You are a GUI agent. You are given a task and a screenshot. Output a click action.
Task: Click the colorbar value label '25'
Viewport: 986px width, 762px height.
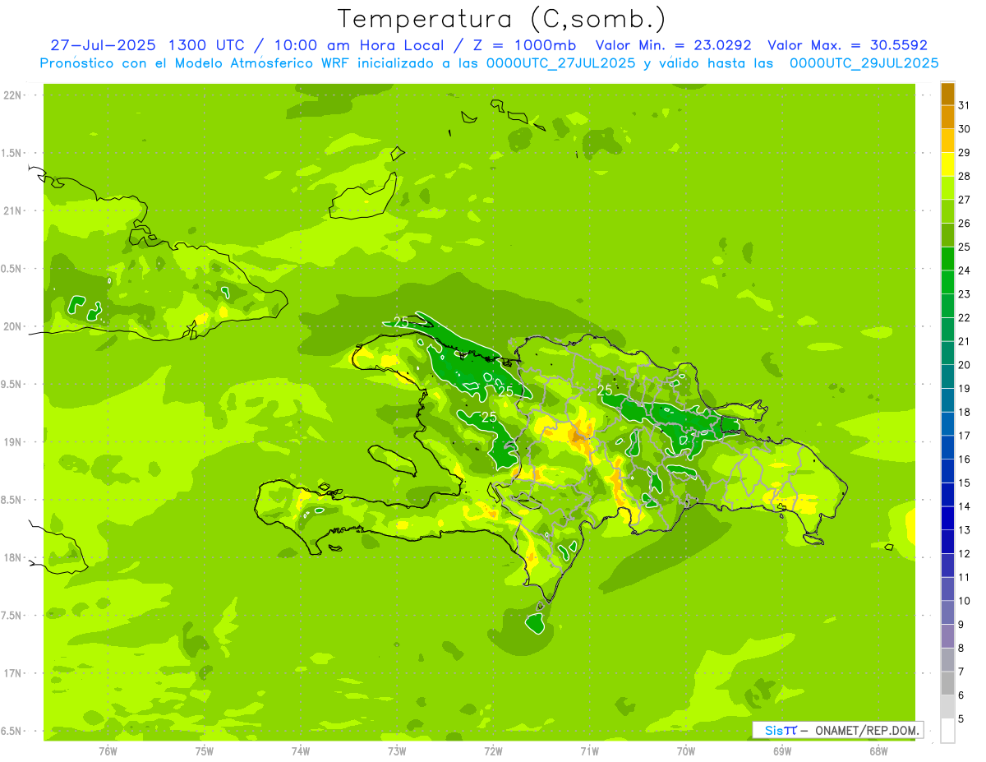point(965,247)
